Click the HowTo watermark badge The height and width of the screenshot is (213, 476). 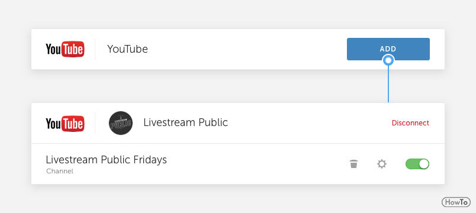456,202
